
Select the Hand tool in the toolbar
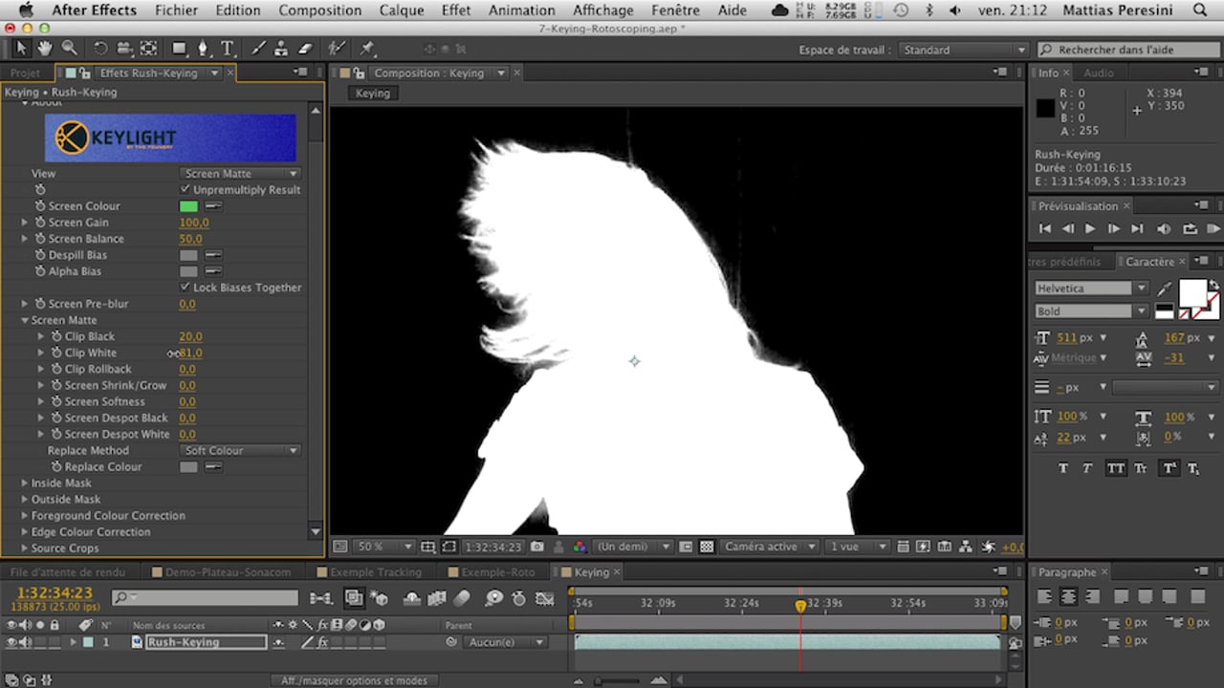tap(45, 48)
